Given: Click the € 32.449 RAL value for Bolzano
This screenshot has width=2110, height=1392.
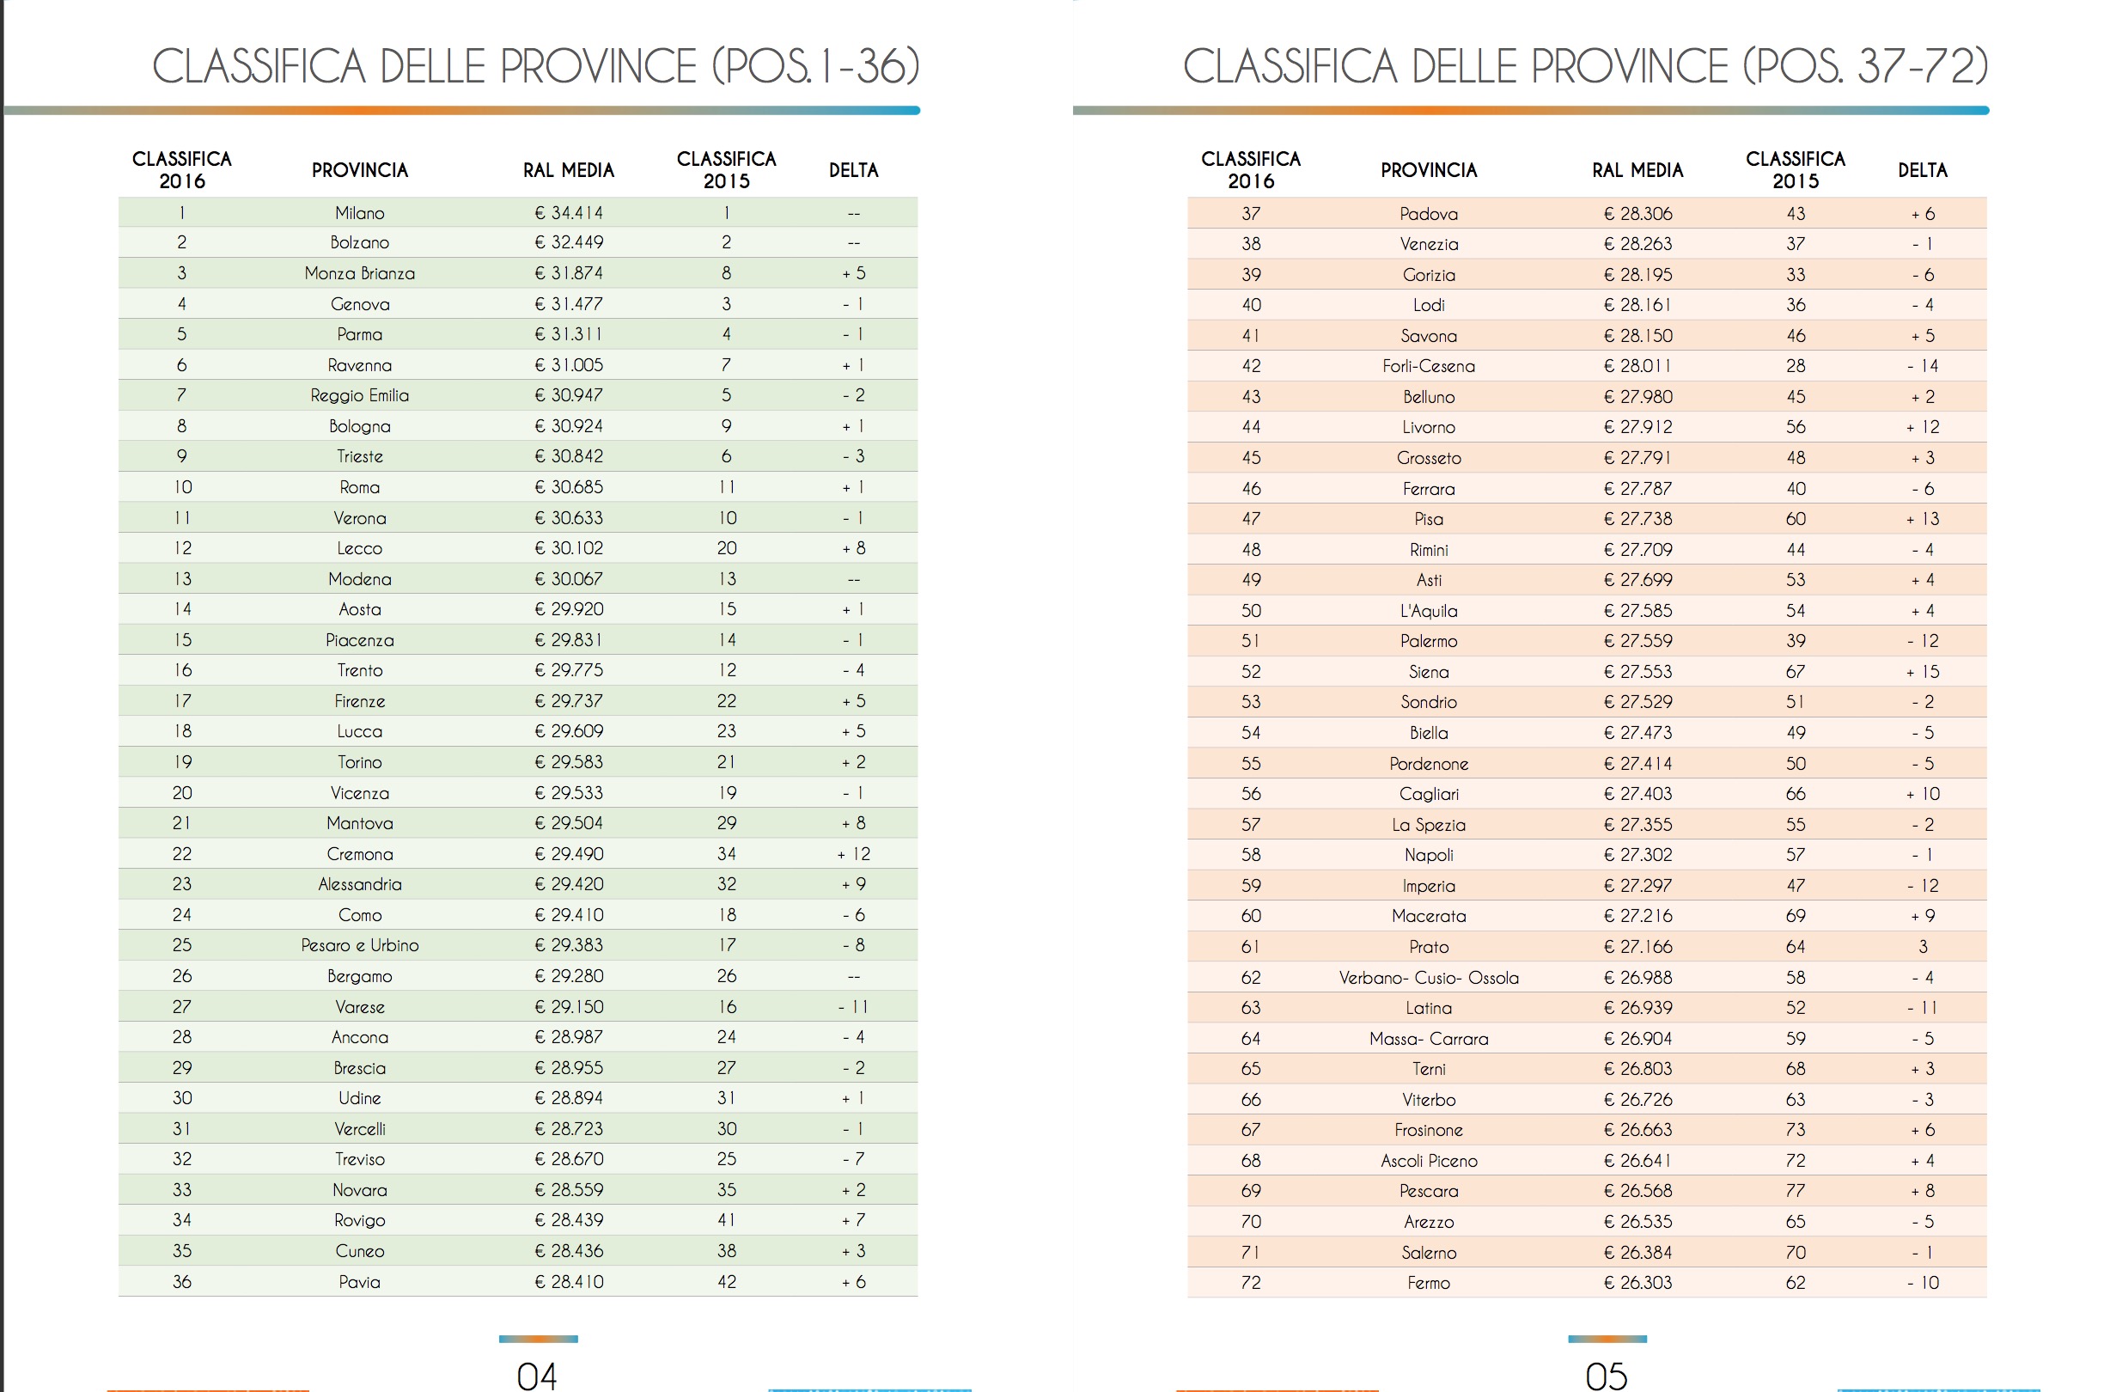Looking at the screenshot, I should pos(568,242).
